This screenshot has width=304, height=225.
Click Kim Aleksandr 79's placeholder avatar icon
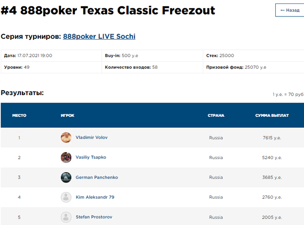tap(66, 197)
